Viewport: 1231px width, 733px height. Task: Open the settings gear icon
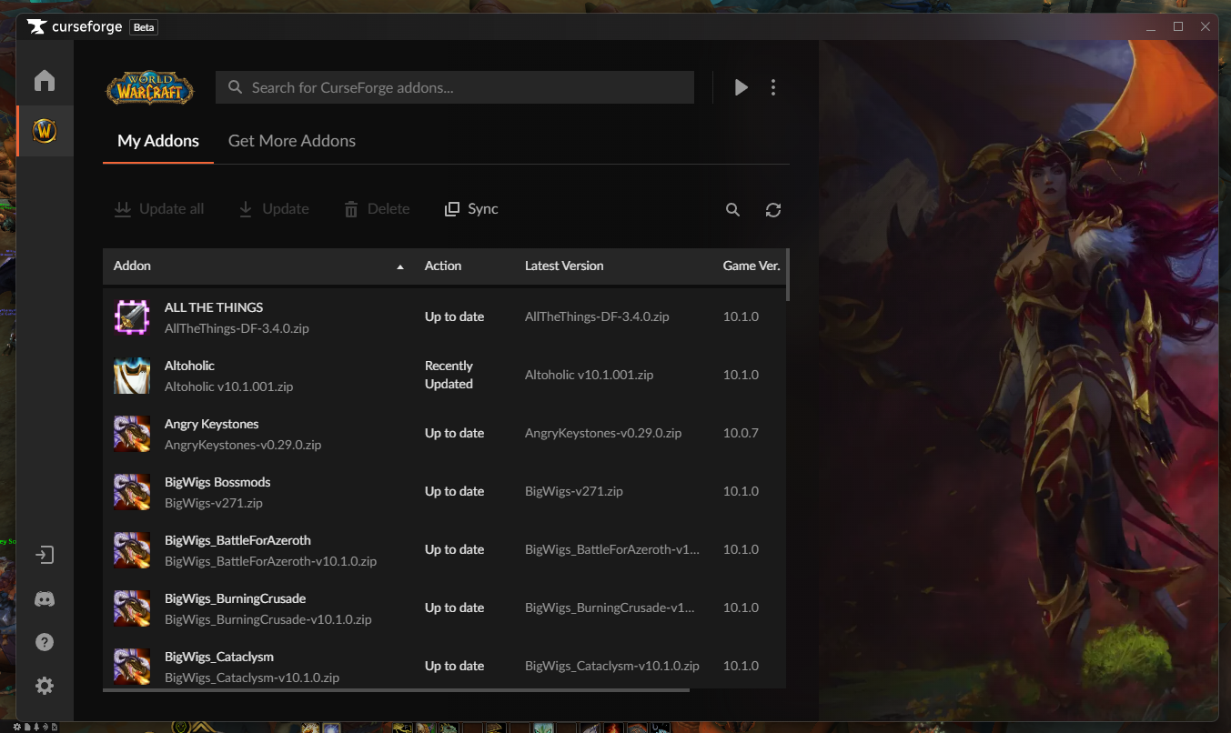pyautogui.click(x=45, y=686)
